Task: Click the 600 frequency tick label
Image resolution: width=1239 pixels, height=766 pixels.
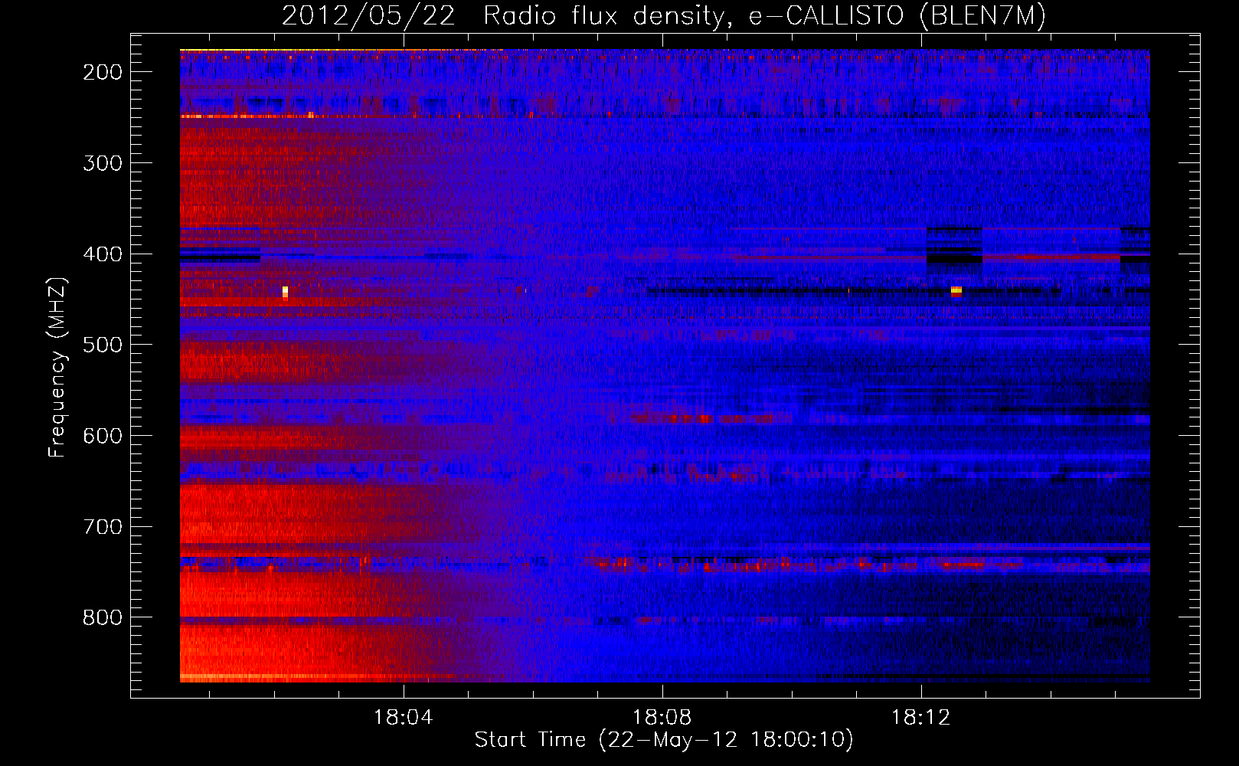Action: 103,436
